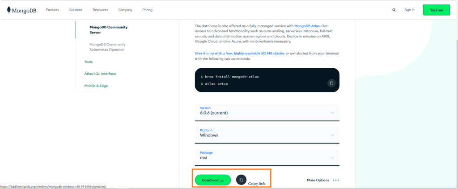This screenshot has width=458, height=189.
Task: Open the Resources menu
Action: (101, 10)
